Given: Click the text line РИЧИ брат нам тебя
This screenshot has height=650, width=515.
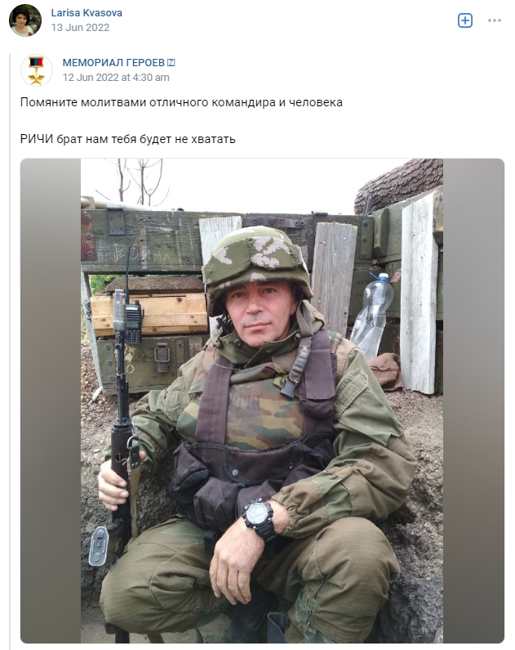Looking at the screenshot, I should 128,139.
